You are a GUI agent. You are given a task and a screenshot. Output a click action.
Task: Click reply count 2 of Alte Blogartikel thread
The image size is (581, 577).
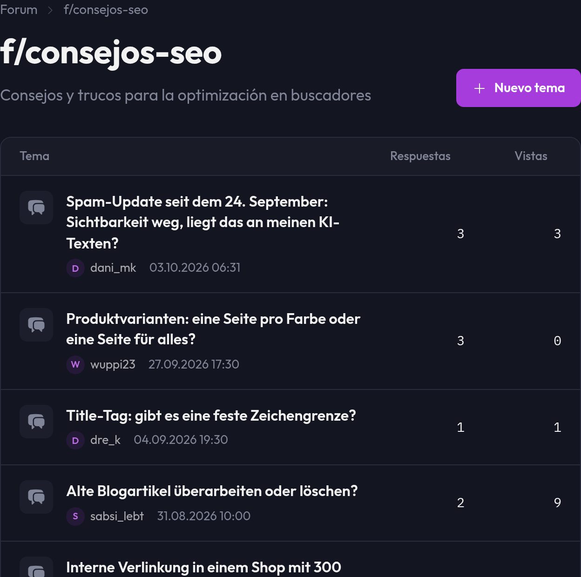(x=460, y=503)
